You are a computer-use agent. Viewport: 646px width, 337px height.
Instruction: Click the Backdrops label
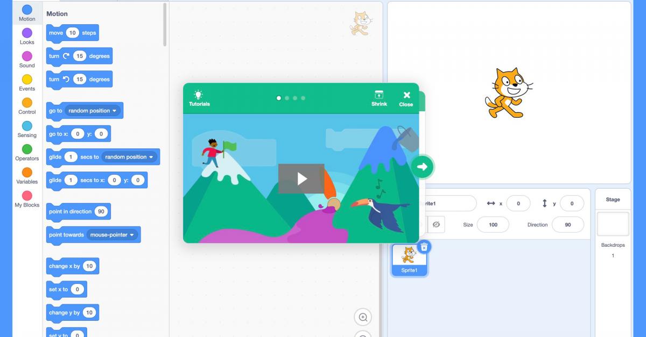613,245
